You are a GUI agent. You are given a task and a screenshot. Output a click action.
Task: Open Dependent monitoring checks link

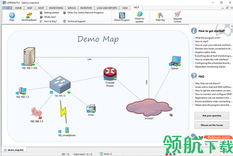pyautogui.click(x=210, y=67)
